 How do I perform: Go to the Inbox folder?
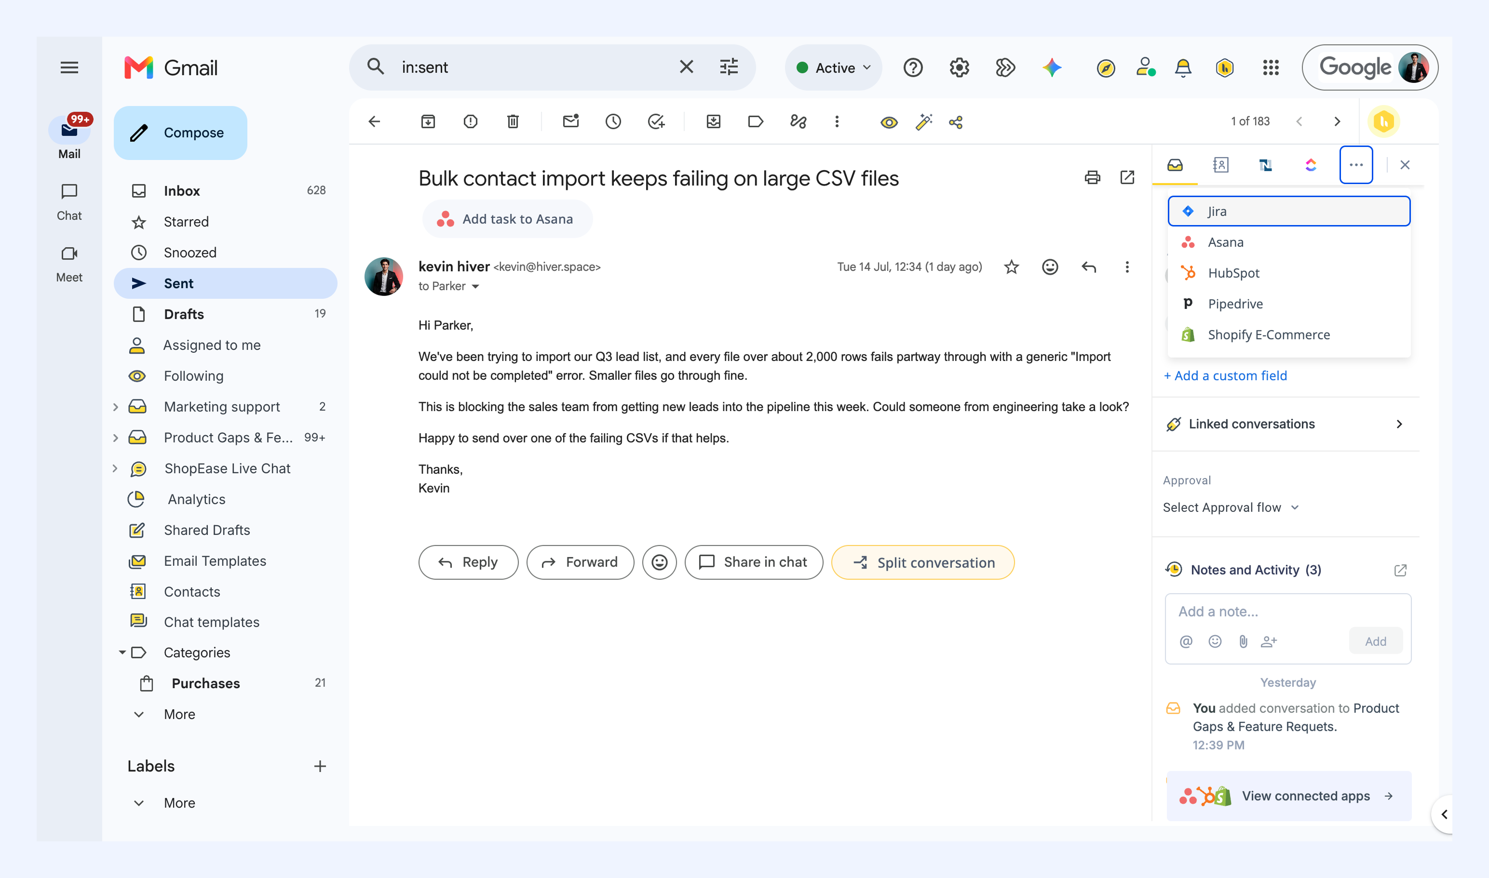tap(226, 191)
